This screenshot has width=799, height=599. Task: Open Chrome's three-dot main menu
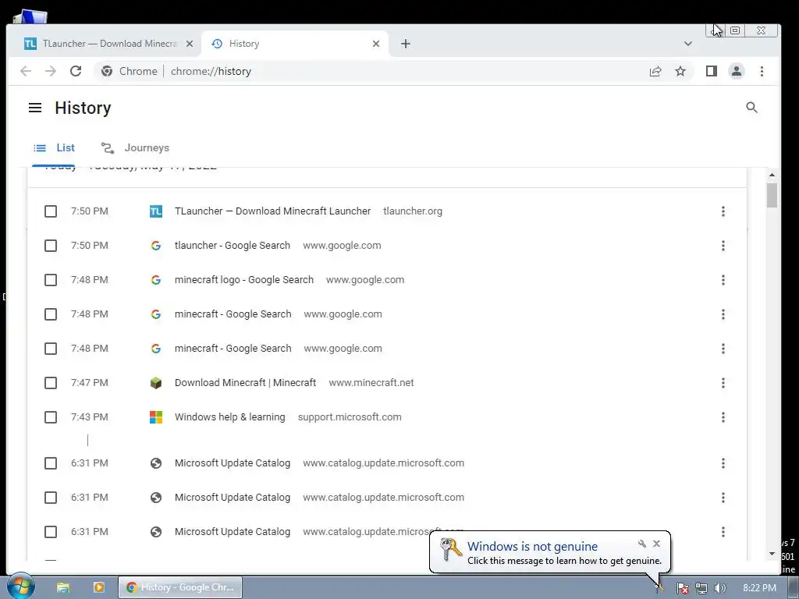pos(762,71)
